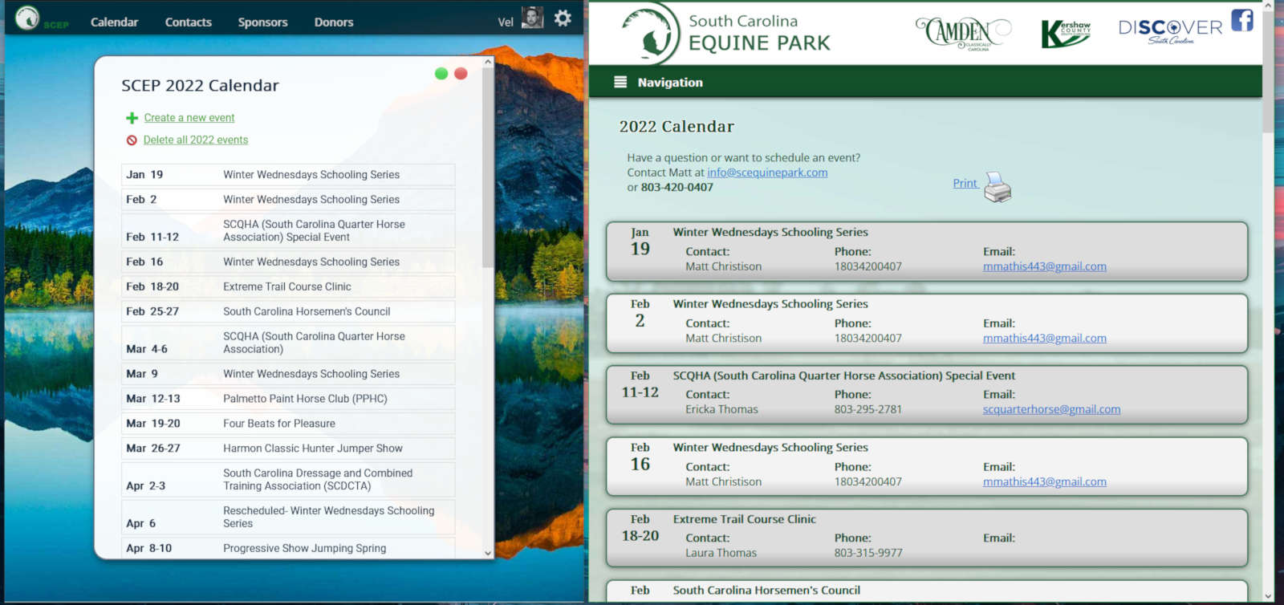1284x605 pixels.
Task: Click the Kershaw County logo
Action: (1066, 34)
